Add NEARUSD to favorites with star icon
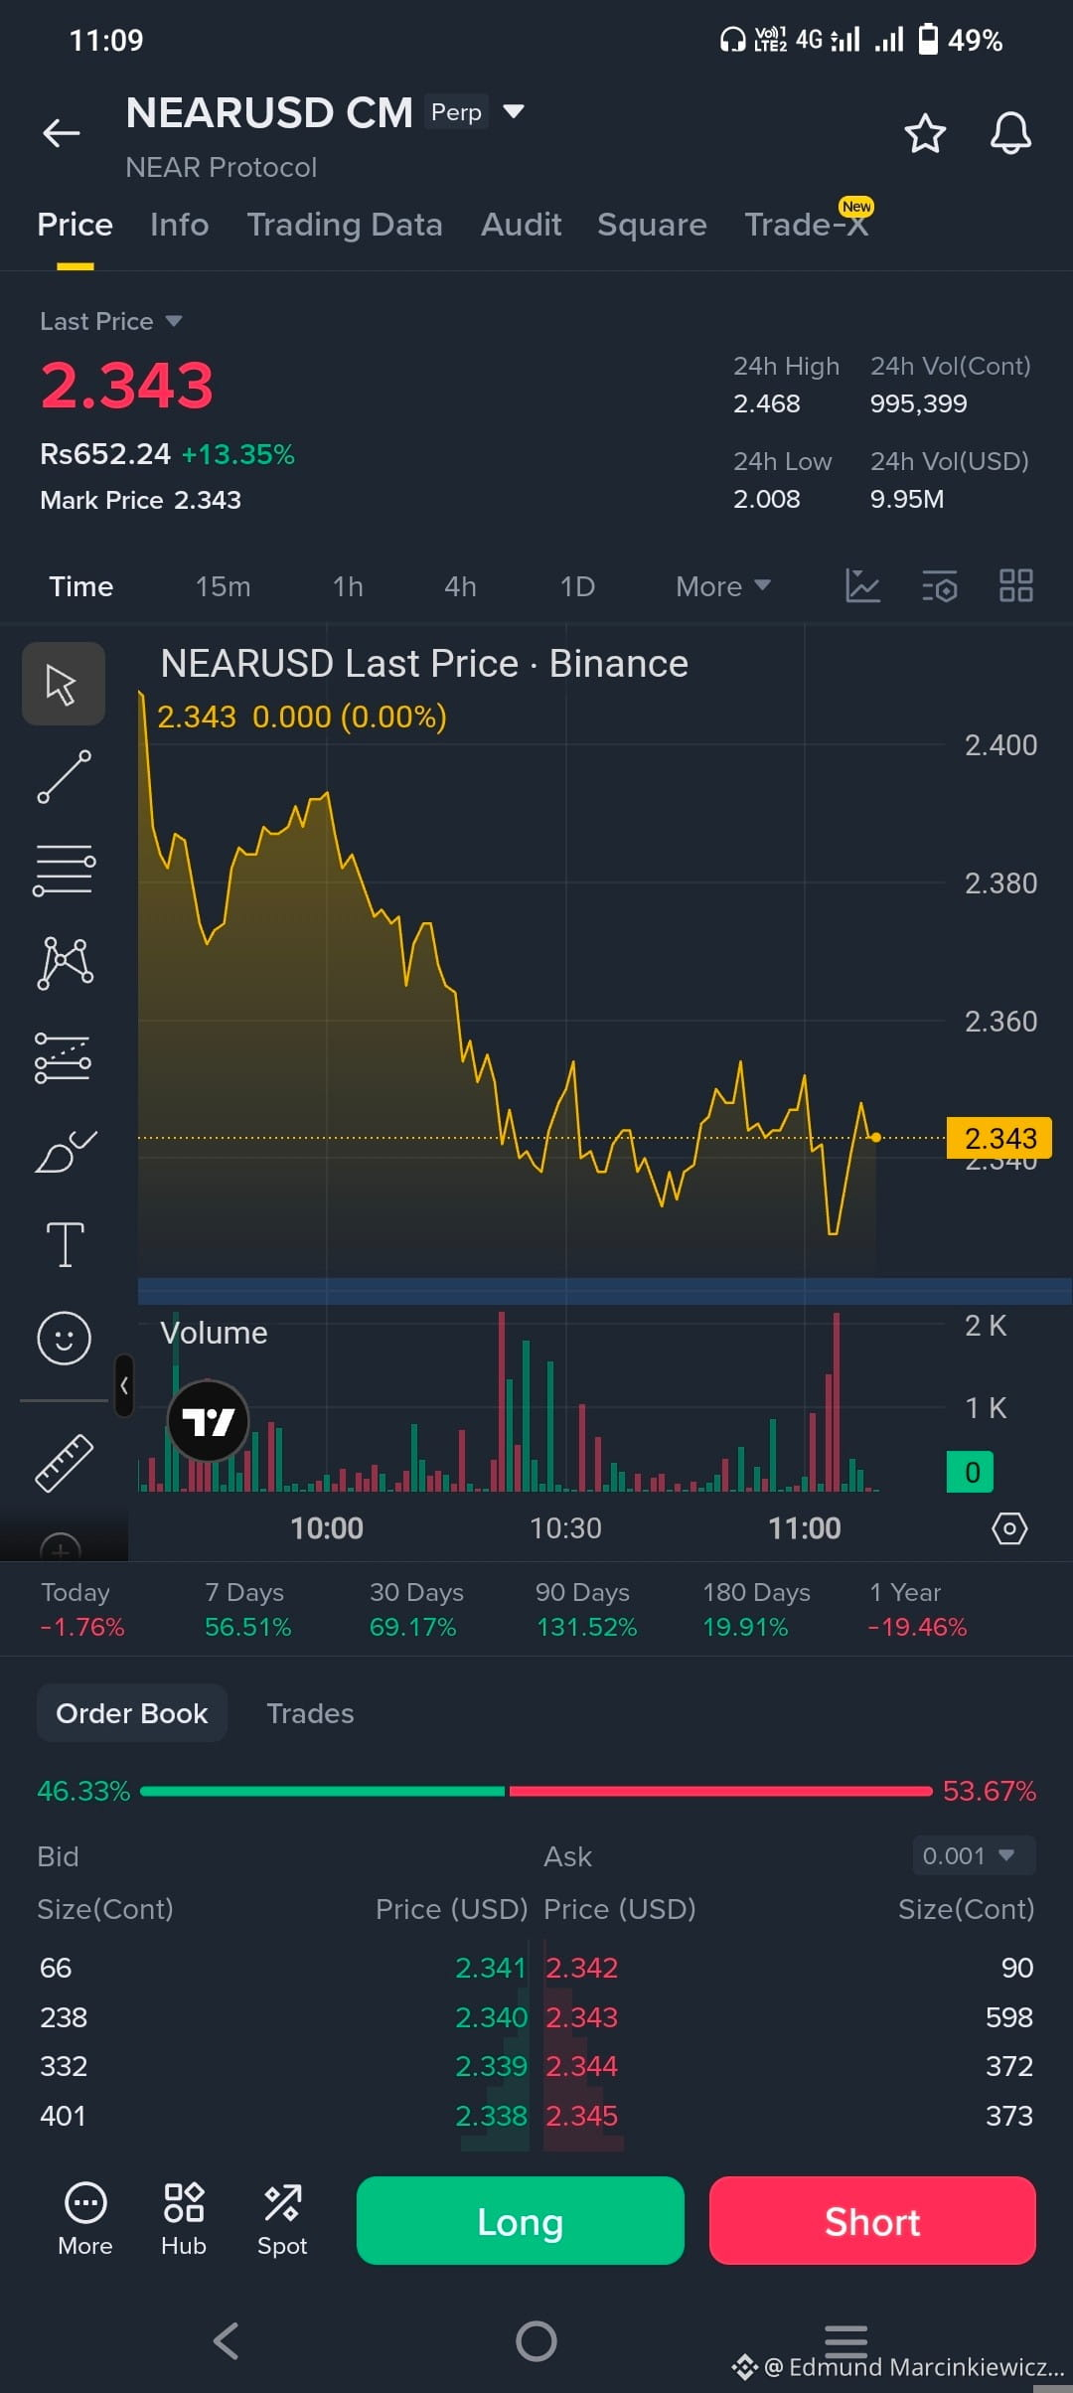This screenshot has height=2393, width=1073. 925,133
